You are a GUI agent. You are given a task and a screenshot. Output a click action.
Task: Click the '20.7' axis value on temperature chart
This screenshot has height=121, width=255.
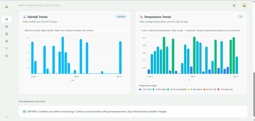tap(144, 38)
